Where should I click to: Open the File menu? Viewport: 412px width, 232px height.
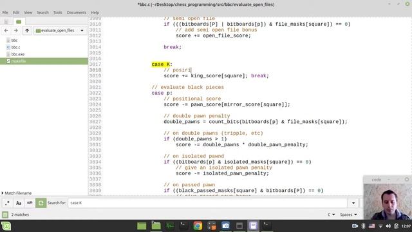pyautogui.click(x=5, y=12)
